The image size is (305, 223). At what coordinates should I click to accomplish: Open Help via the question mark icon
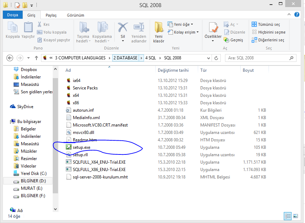click(297, 14)
